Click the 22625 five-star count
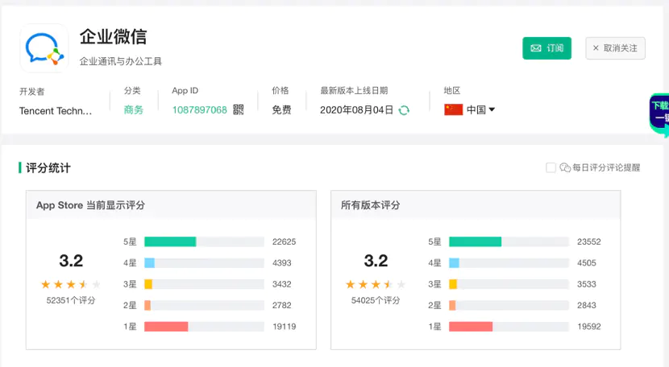The height and width of the screenshot is (367, 669). (285, 241)
